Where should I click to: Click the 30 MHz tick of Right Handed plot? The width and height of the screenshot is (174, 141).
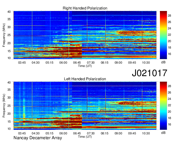pos(9,27)
